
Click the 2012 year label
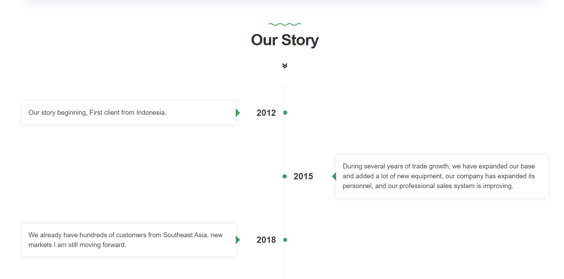[266, 113]
